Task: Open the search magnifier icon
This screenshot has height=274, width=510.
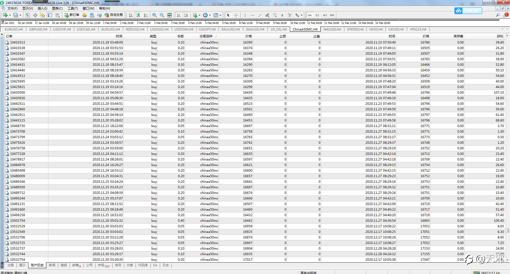Action: (498, 15)
